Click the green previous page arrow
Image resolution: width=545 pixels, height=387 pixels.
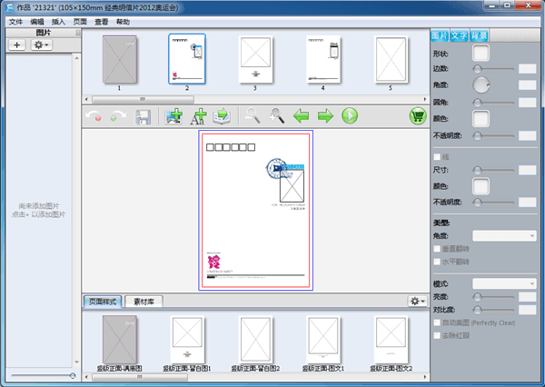click(x=301, y=116)
